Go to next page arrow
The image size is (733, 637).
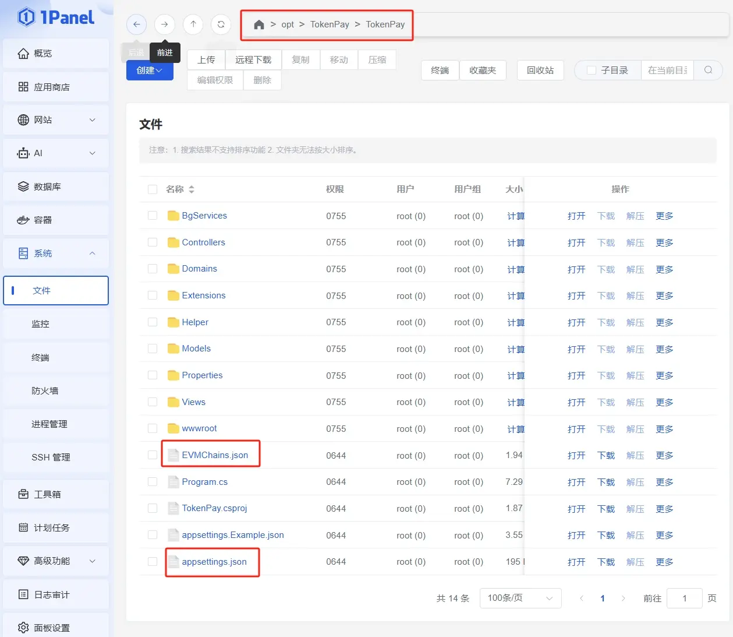pyautogui.click(x=624, y=599)
